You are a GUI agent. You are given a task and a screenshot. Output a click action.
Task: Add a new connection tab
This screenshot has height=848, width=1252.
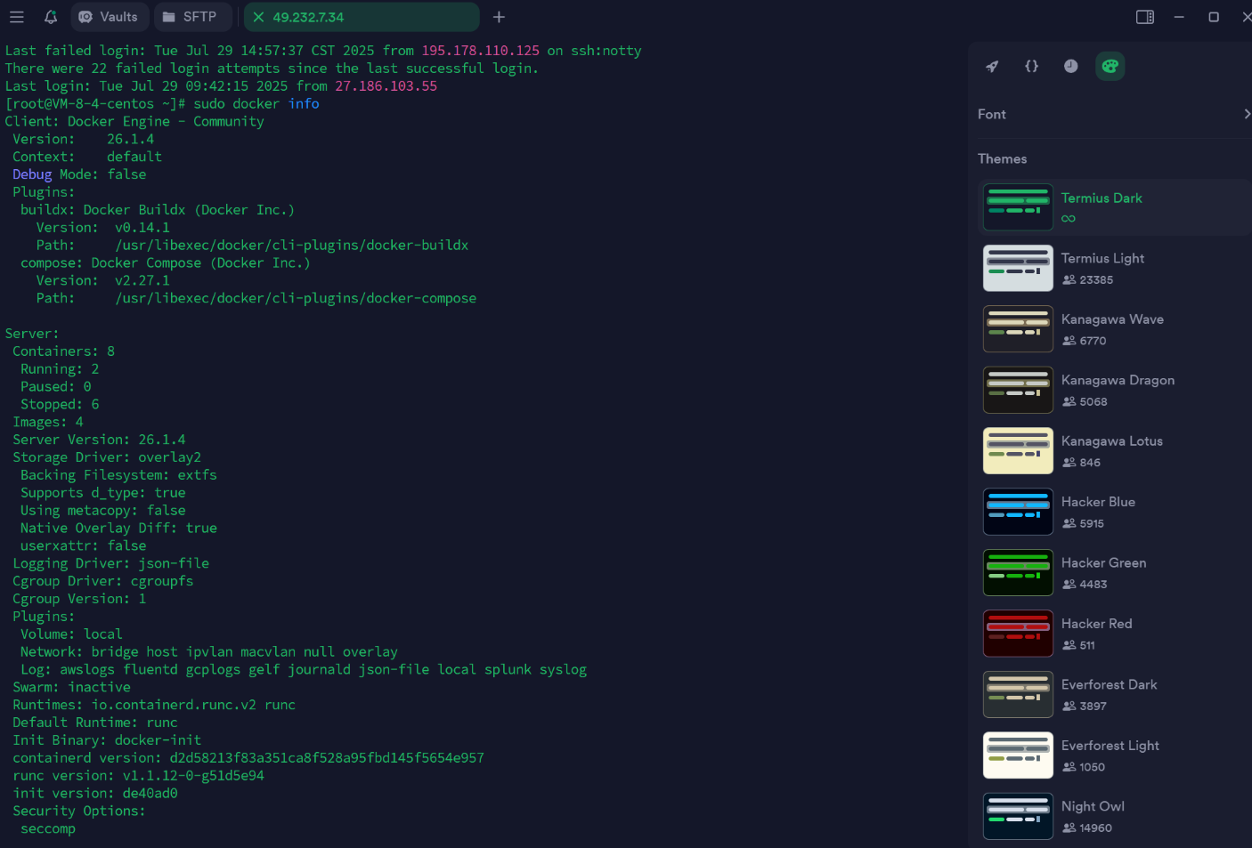499,17
